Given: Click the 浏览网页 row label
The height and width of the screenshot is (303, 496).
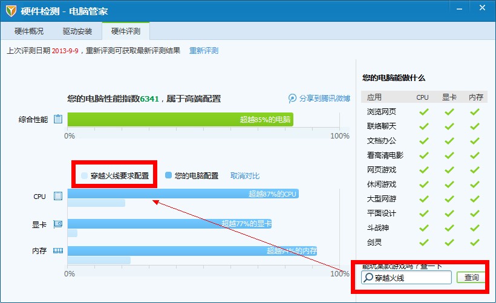Looking at the screenshot, I should pyautogui.click(x=382, y=112).
